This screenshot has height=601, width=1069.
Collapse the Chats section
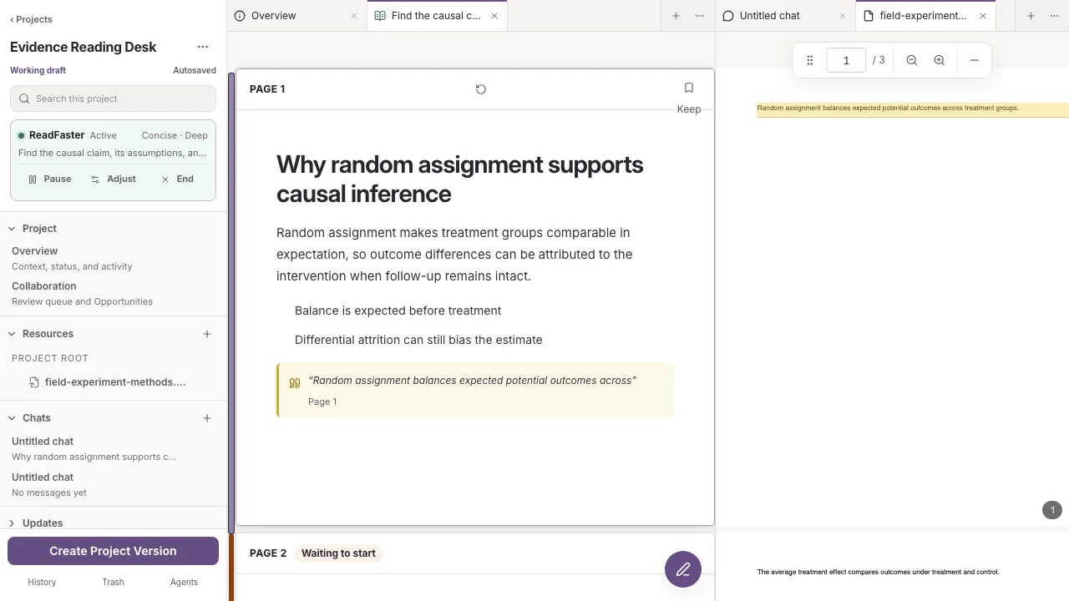[x=12, y=418]
